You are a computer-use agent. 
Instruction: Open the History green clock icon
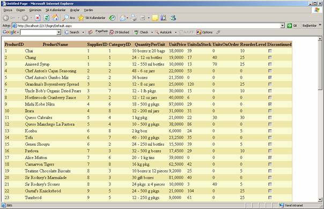(x=112, y=18)
